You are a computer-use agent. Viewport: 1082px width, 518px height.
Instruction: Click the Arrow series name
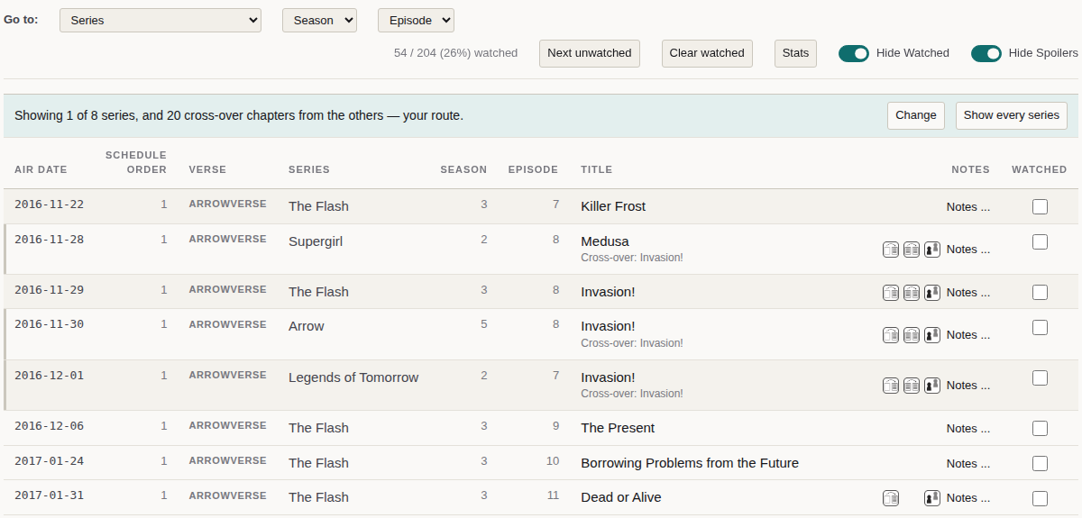click(307, 326)
